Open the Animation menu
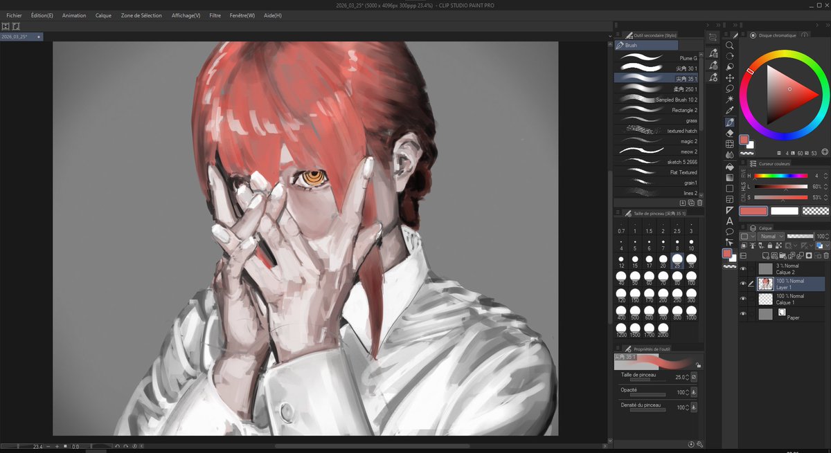 (74, 15)
